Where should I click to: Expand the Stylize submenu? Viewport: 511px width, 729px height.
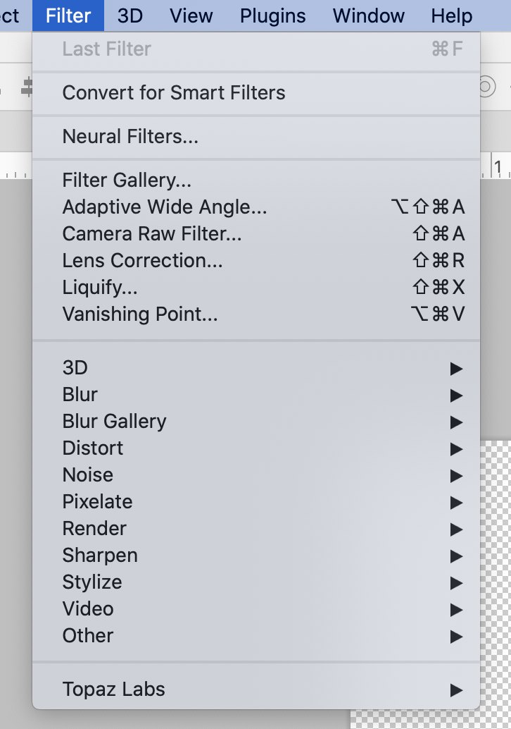[256, 582]
